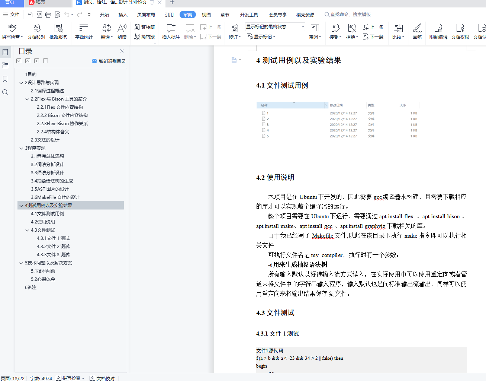Click the expand-all down arrow box in 目录 pane
The width and height of the screenshot is (486, 381).
pos(19,61)
